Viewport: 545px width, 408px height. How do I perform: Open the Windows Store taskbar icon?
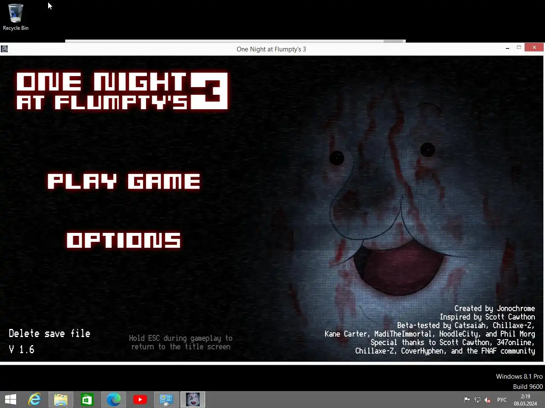point(87,399)
